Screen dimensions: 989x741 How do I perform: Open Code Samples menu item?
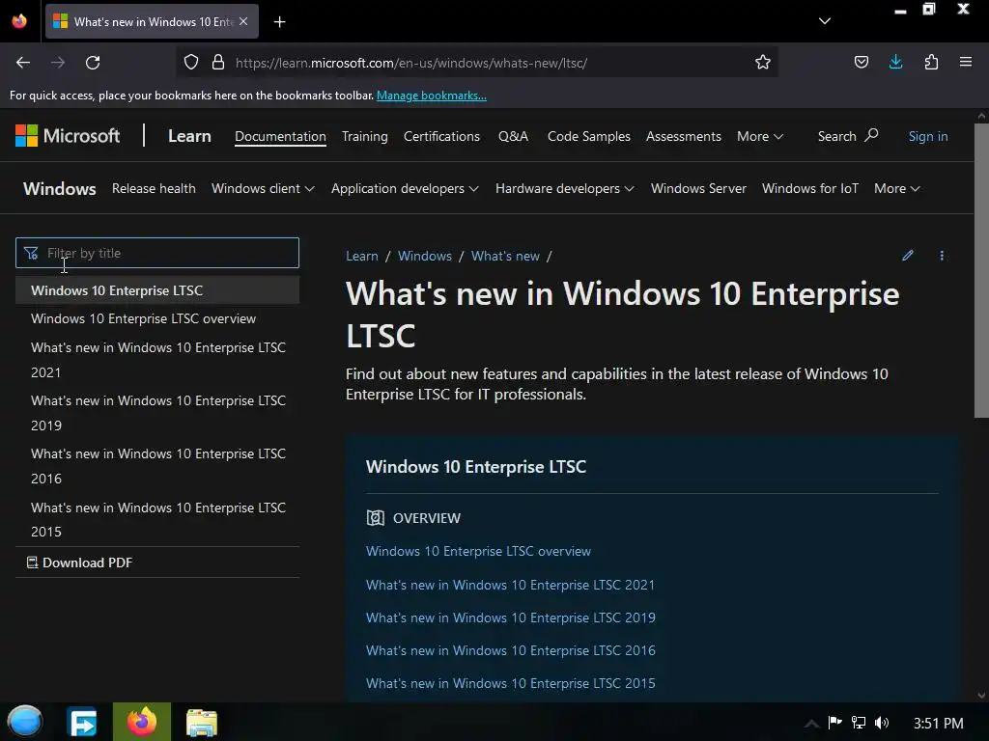[588, 136]
